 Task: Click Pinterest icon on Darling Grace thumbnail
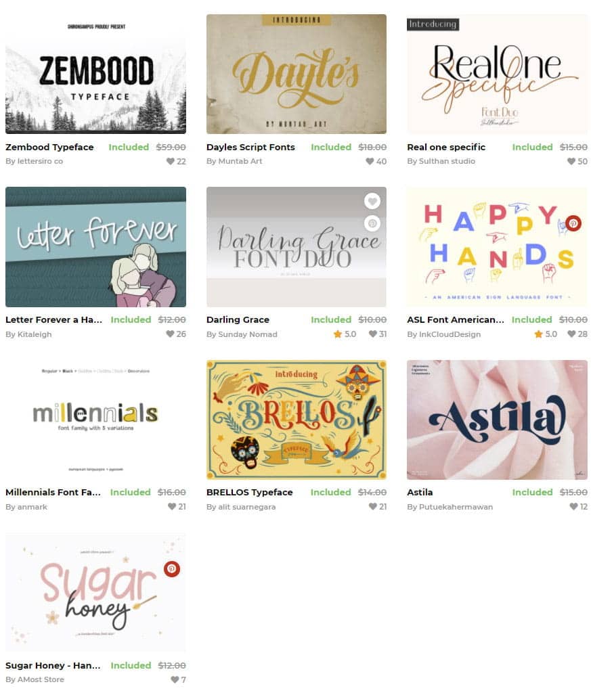(x=372, y=223)
